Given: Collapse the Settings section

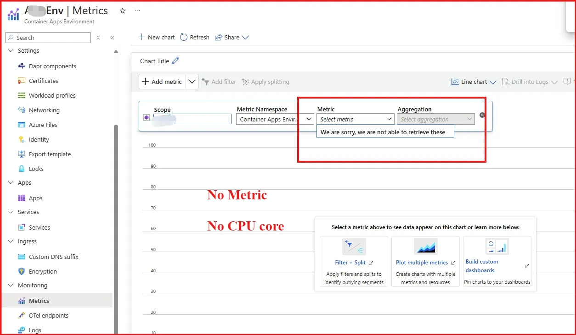Looking at the screenshot, I should pyautogui.click(x=11, y=50).
